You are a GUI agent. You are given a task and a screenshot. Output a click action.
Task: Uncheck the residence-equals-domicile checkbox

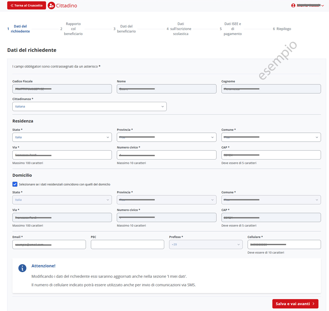tap(15, 184)
